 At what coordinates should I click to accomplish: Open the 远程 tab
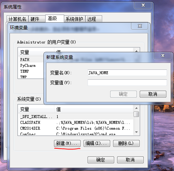94,19
